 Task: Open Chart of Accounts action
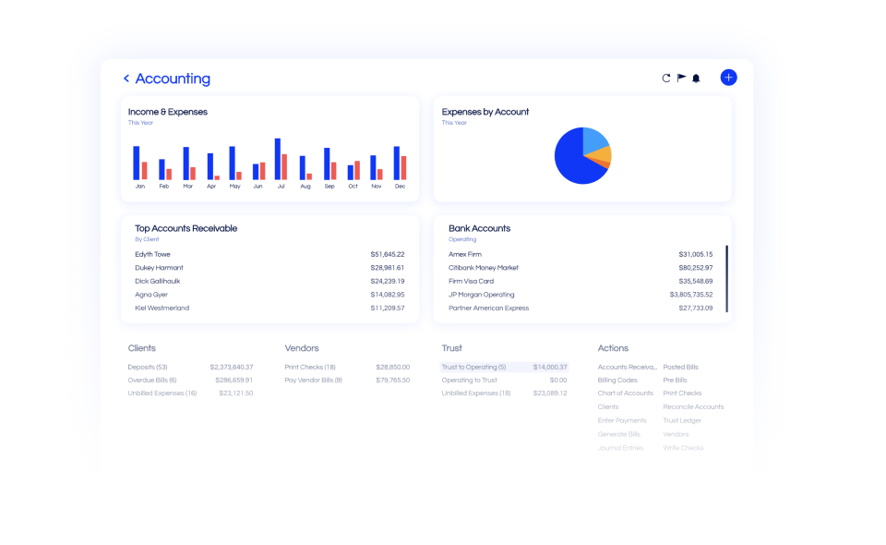pyautogui.click(x=625, y=394)
